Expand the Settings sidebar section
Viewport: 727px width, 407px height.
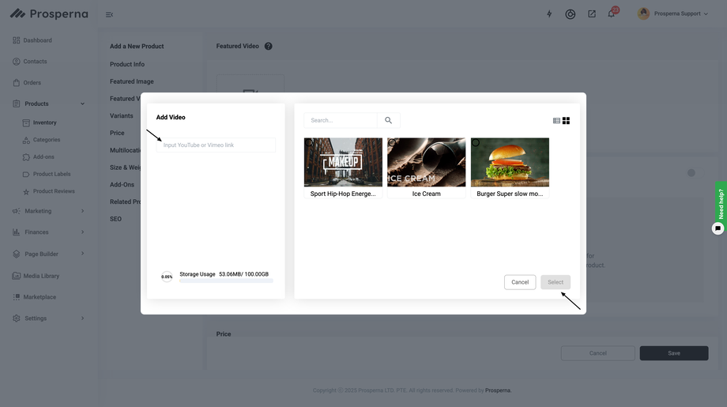(82, 318)
